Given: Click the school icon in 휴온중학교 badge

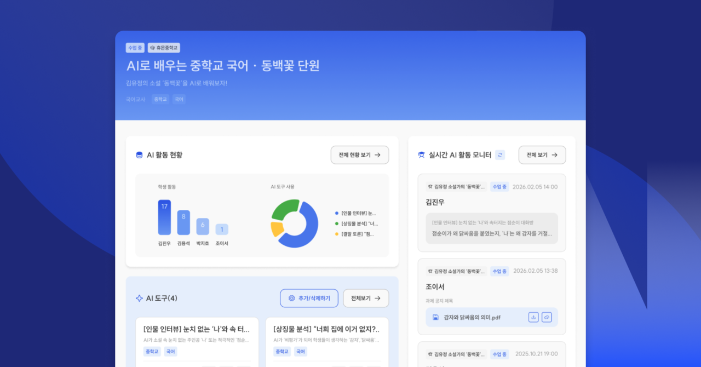Looking at the screenshot, I should (152, 48).
